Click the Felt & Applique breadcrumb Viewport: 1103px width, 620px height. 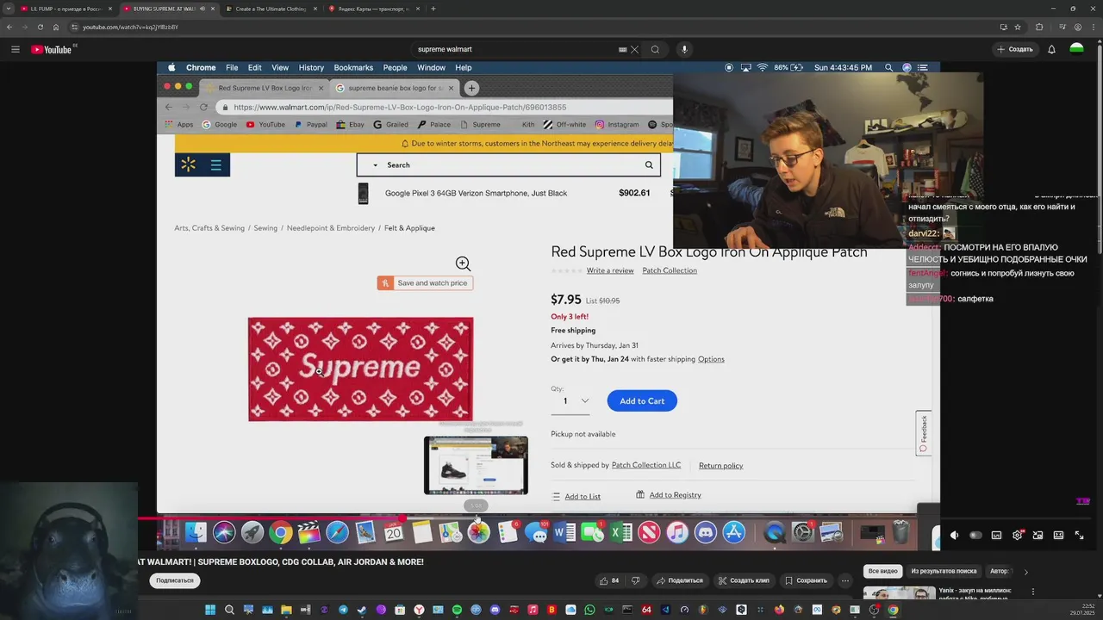(x=409, y=228)
